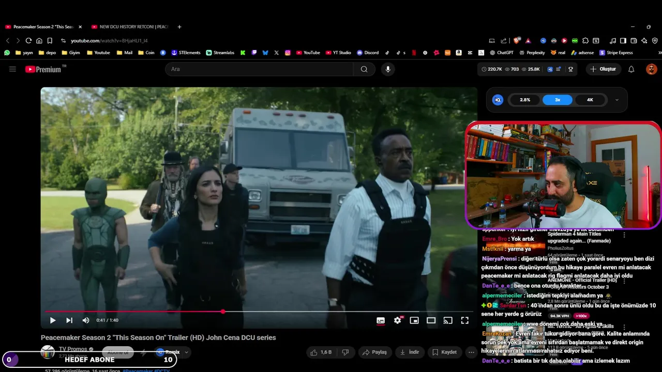Image resolution: width=662 pixels, height=372 pixels.
Task: Expand the vidIQ panel chevron
Action: 616,100
